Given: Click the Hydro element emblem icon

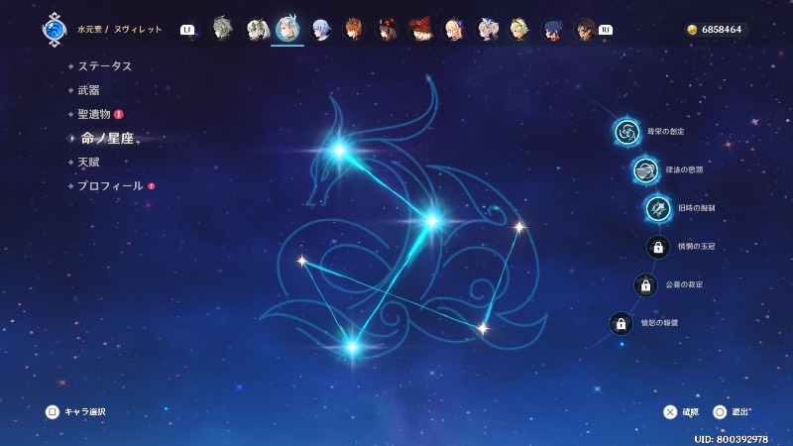Looking at the screenshot, I should [55, 30].
